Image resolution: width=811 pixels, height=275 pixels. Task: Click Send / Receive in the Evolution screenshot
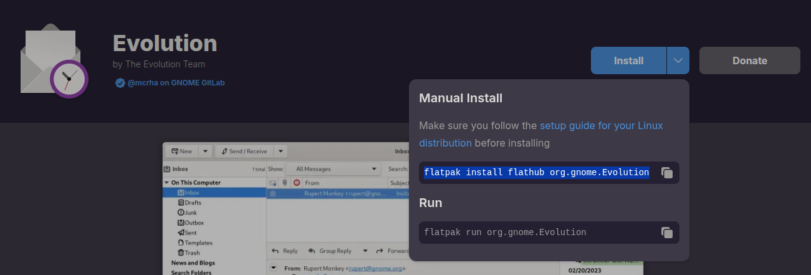pyautogui.click(x=244, y=151)
